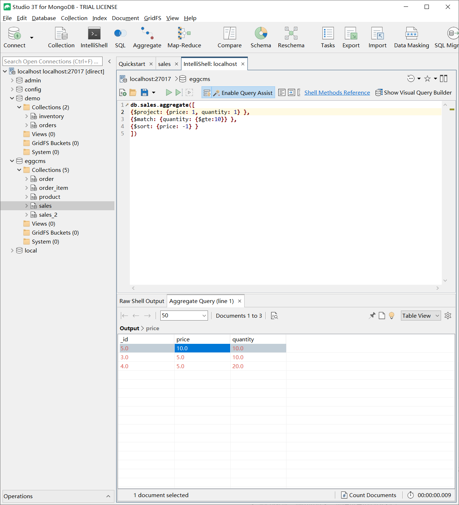The image size is (459, 505).
Task: Click the format code icon
Action: coord(282,93)
